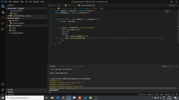The image size is (179, 100).
Task: Open the Edit menu
Action: [x=10, y=2]
